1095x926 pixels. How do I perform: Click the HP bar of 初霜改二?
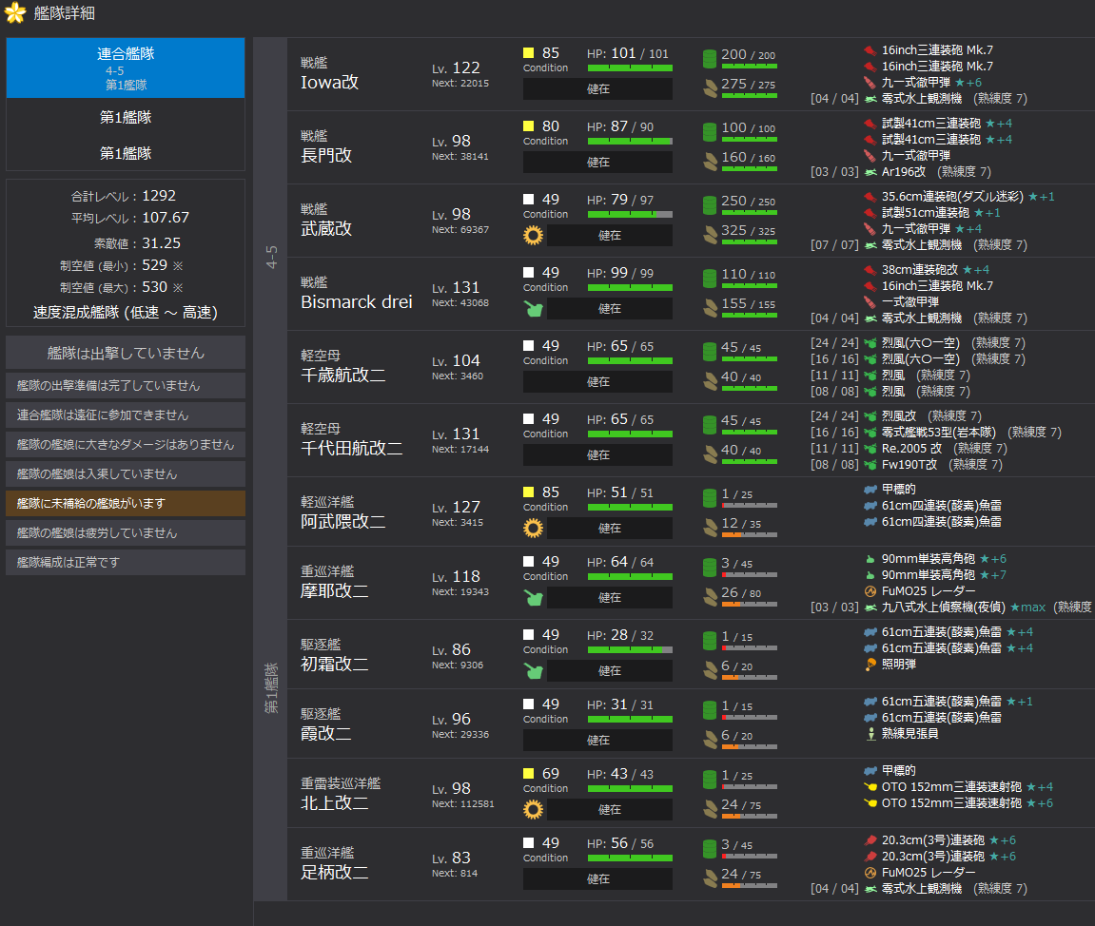(630, 649)
